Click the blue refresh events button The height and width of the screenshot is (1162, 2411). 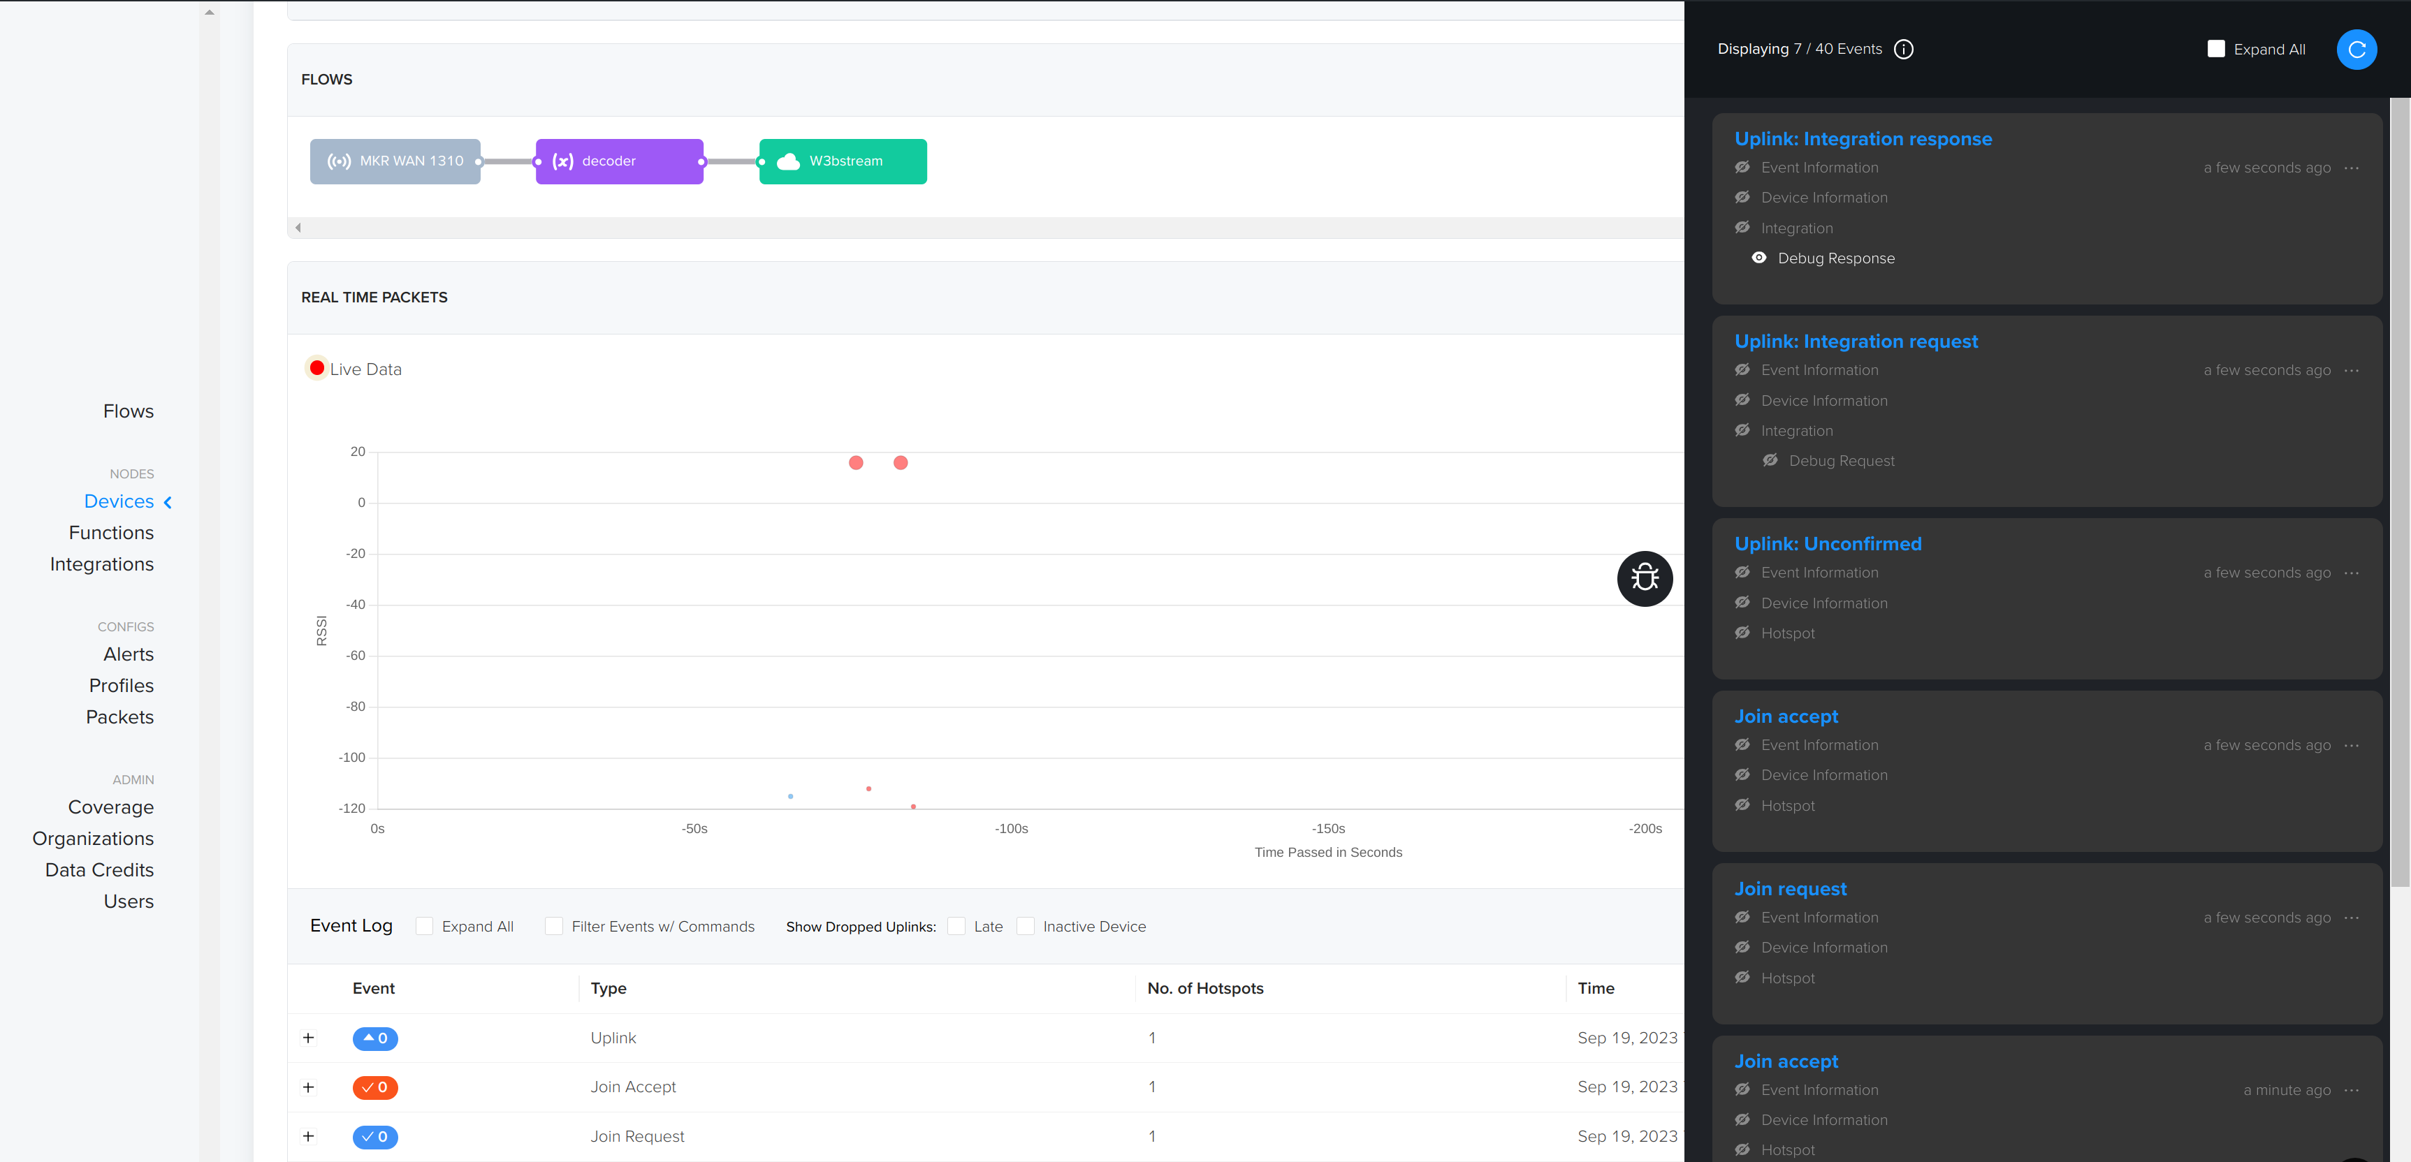coord(2356,50)
